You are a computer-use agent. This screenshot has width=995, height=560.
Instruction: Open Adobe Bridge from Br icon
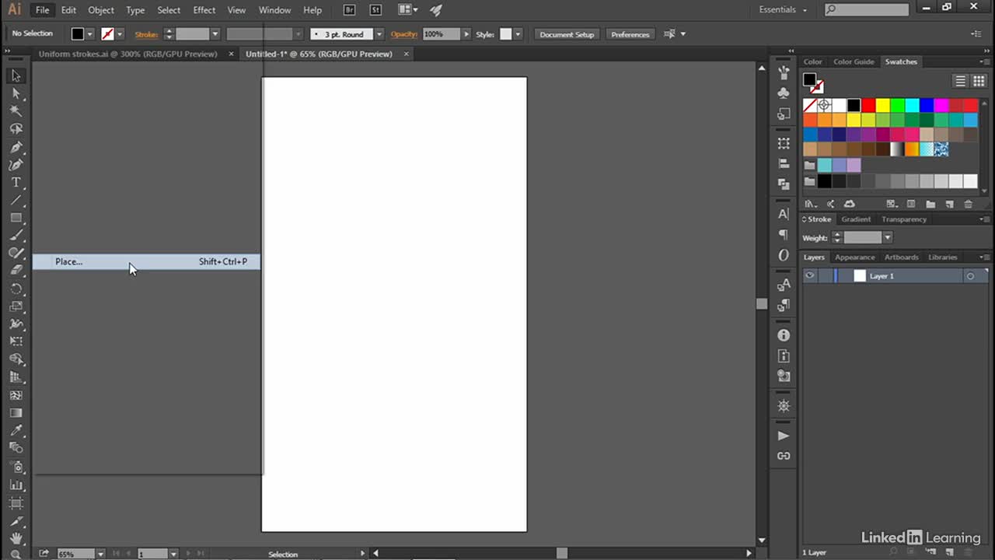click(x=350, y=10)
